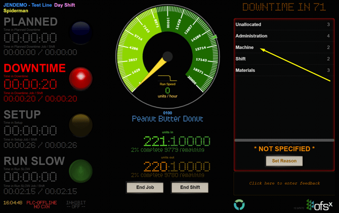
Task: Click the PLANNED heading
Action: (x=30, y=22)
